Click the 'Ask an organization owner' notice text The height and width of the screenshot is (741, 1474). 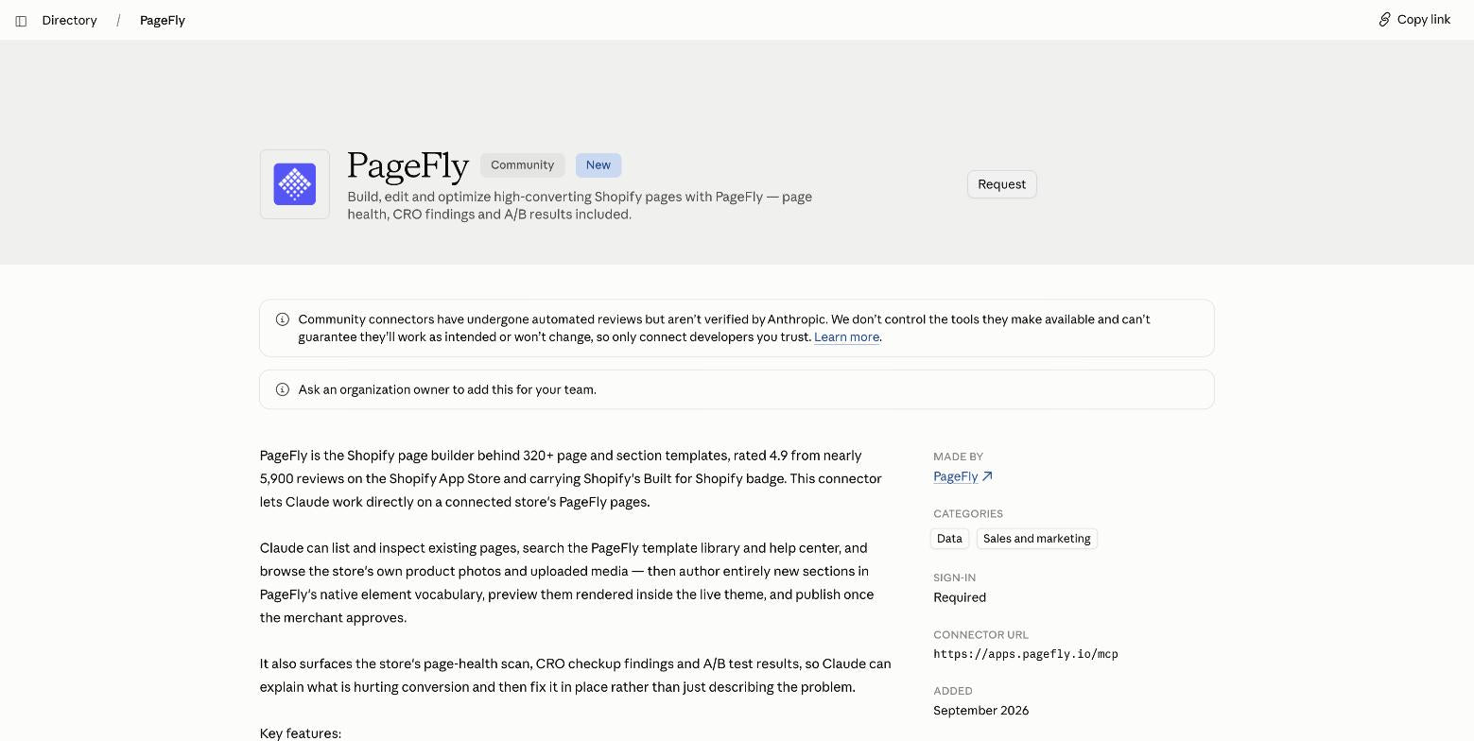[447, 389]
